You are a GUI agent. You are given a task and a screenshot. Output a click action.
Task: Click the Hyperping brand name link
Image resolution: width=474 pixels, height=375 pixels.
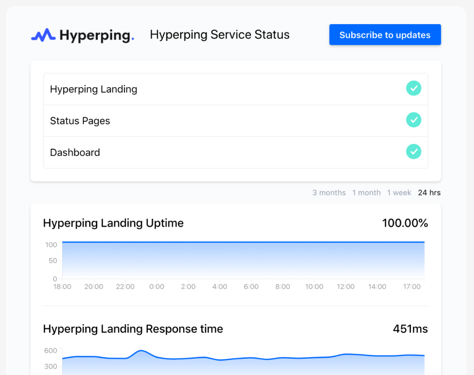click(x=96, y=35)
